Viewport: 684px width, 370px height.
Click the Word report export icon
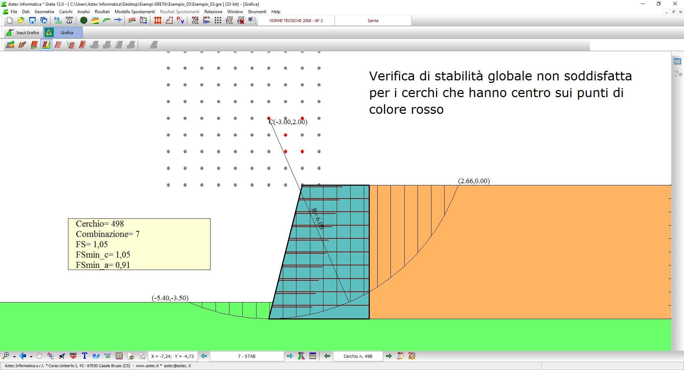(252, 21)
